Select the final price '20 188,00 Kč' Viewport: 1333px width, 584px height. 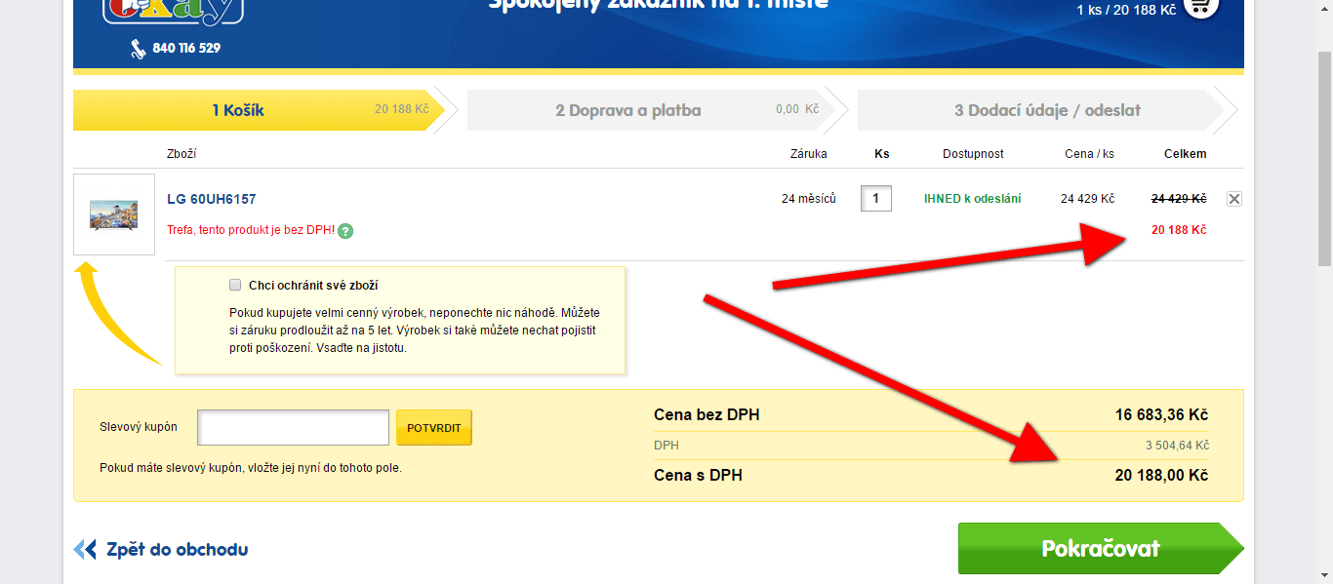[1162, 476]
